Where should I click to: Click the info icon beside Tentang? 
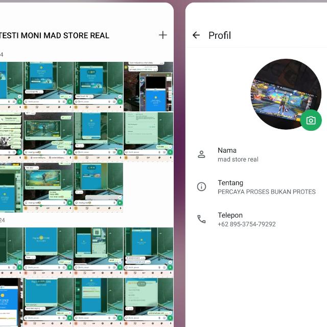click(202, 187)
